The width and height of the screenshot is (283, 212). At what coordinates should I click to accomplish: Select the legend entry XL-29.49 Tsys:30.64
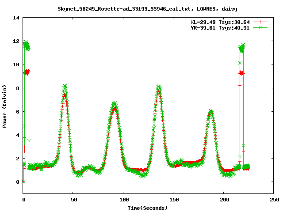tap(220, 22)
